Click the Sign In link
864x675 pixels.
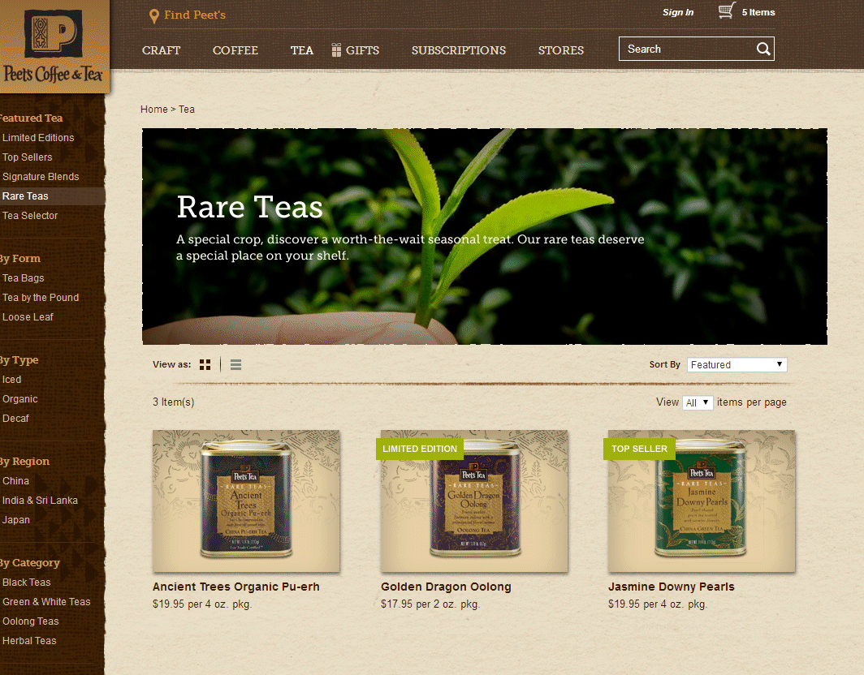pos(677,12)
